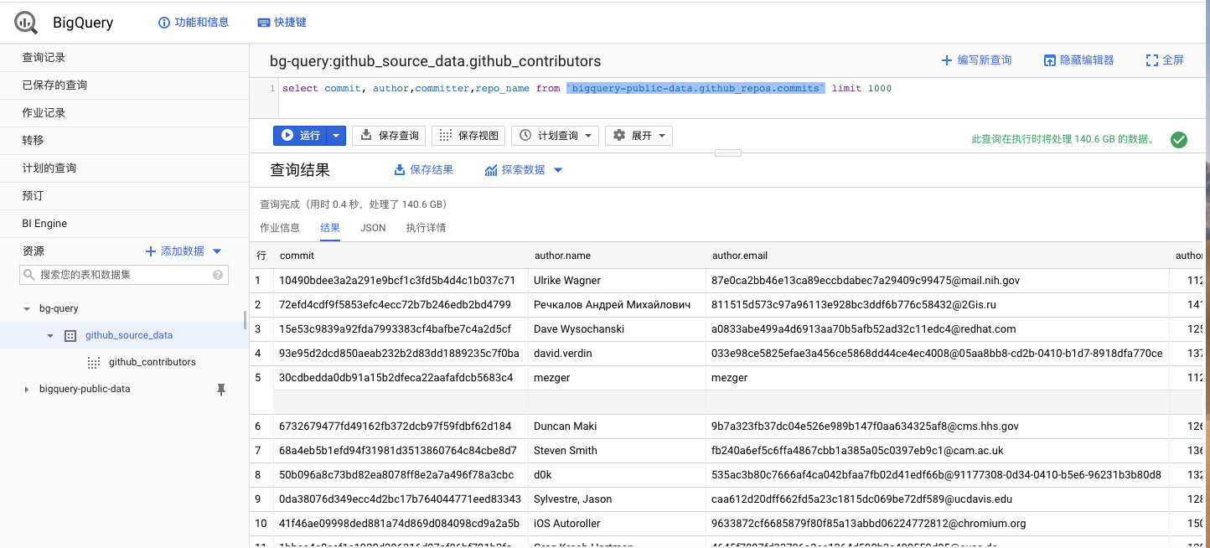The image size is (1210, 548).
Task: Click the green query validation checkmark
Action: (1179, 140)
